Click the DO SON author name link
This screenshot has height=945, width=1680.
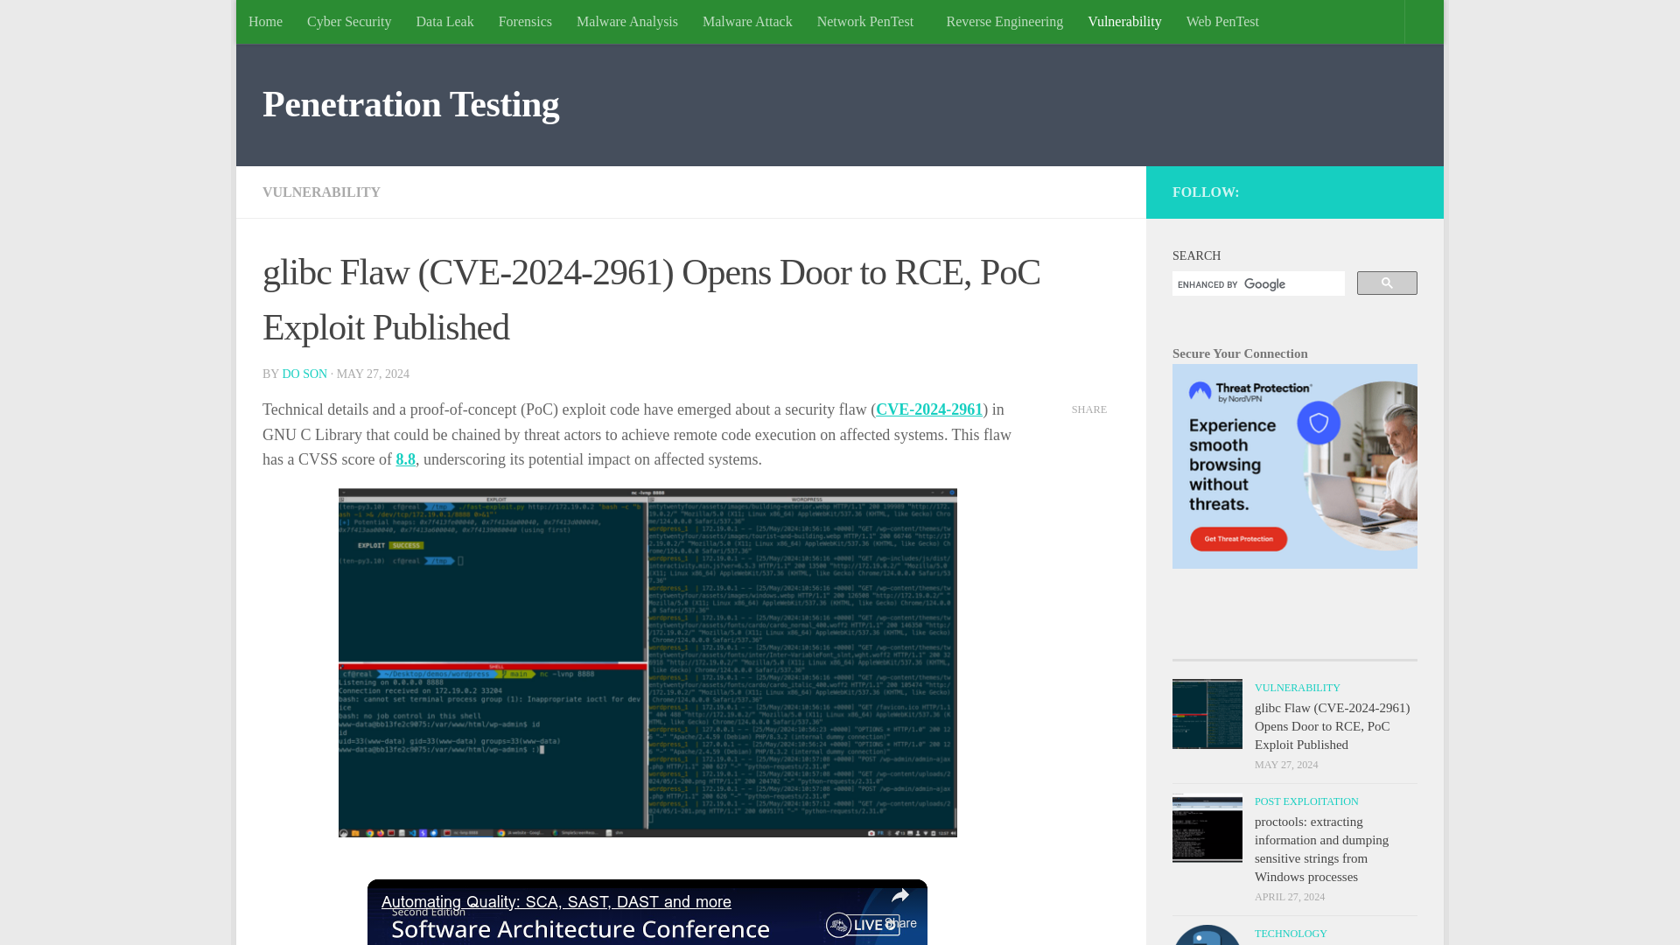tap(304, 374)
